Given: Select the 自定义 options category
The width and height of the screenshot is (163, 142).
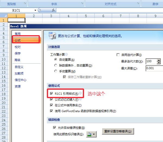Looking at the screenshot, I should (x=19, y=67).
